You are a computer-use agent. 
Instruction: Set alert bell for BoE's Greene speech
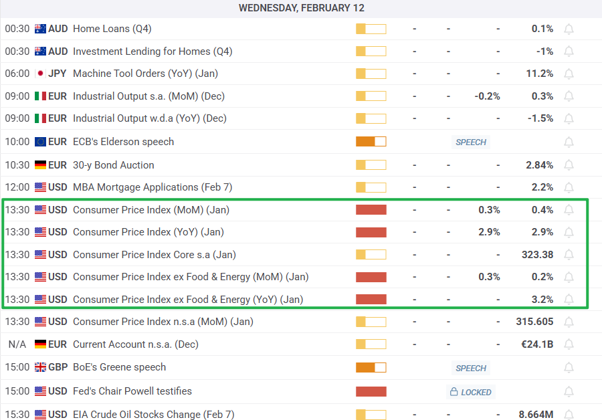tap(569, 368)
